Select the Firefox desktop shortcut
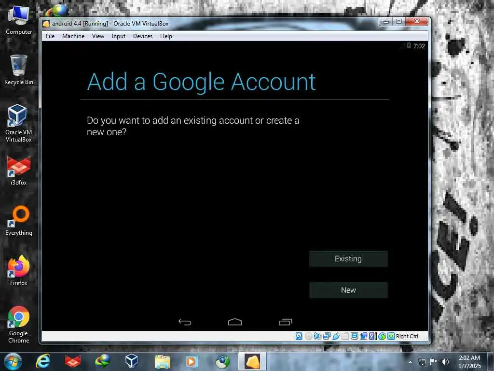Screen dimensions: 494x371 click(19, 271)
